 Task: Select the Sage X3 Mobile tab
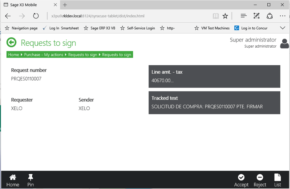point(30,5)
